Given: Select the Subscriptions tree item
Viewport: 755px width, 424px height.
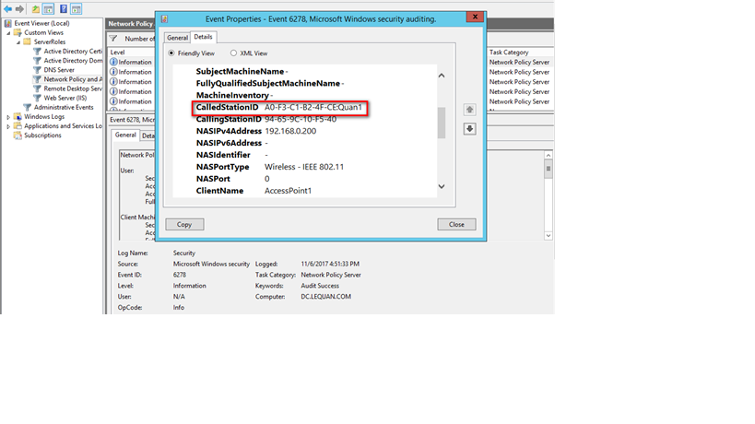Looking at the screenshot, I should [42, 135].
